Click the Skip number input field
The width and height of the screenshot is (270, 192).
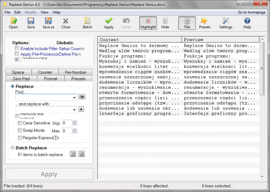click(x=67, y=123)
